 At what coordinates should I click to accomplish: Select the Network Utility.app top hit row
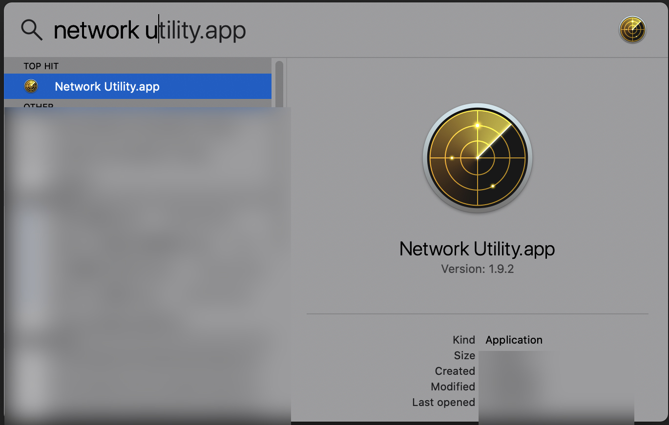pyautogui.click(x=138, y=86)
